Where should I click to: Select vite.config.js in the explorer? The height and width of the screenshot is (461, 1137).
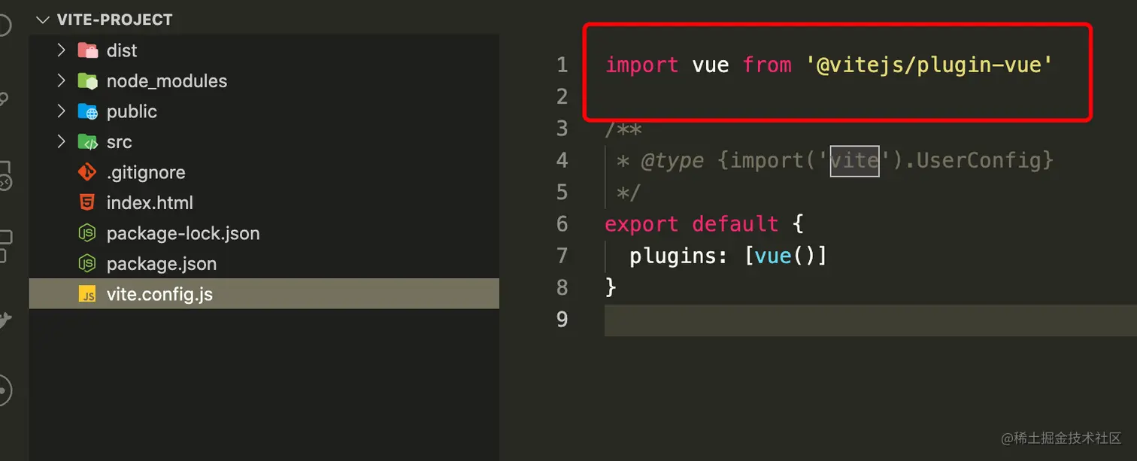pyautogui.click(x=264, y=294)
